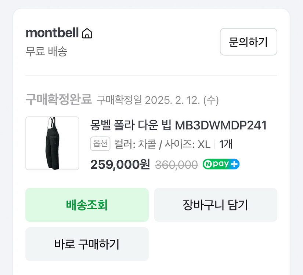Screen dimensions: 303x275
Task: Click the home icon next to montbell
Action: (x=87, y=33)
